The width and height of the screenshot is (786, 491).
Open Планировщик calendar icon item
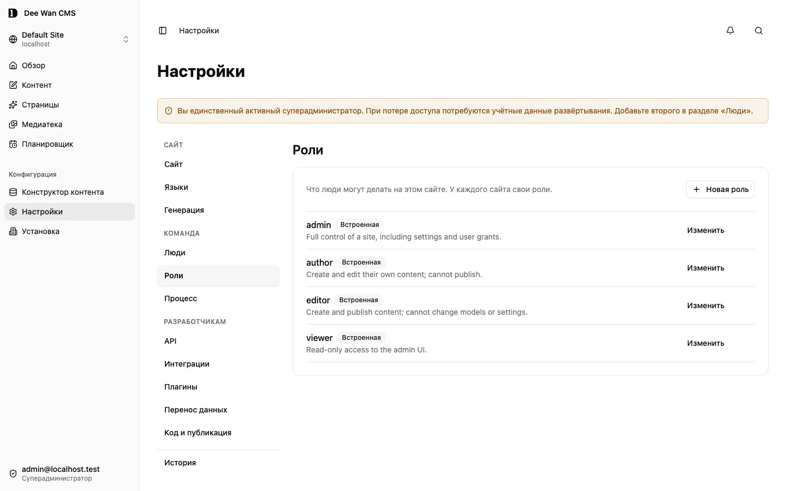pos(13,144)
